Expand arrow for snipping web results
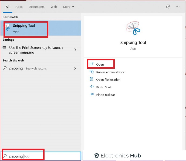Screen dimensions: 186x161 75,68
